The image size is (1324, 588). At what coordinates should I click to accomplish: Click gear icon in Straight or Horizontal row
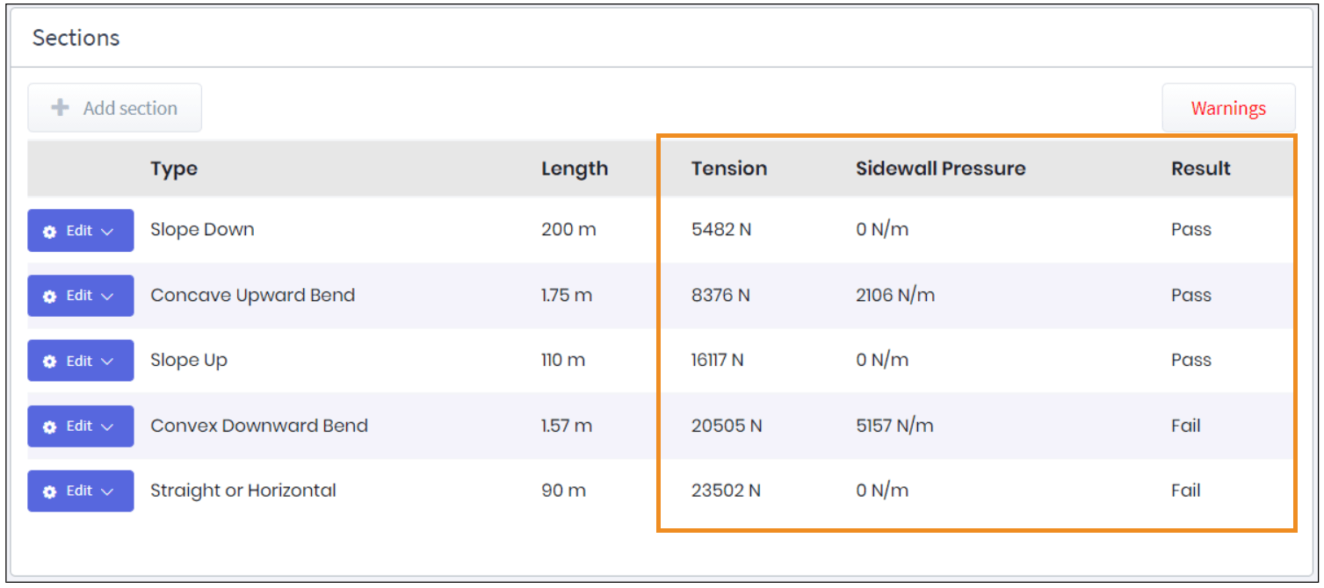pos(50,491)
